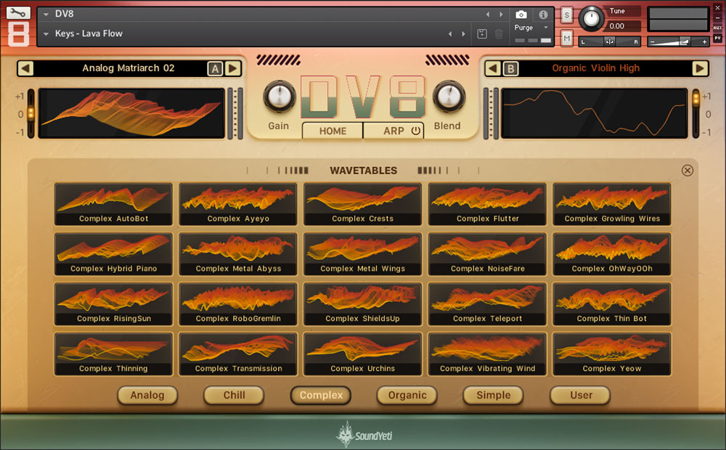Viewport: 726px width, 450px height.
Task: Click the PV button
Action: [718, 38]
